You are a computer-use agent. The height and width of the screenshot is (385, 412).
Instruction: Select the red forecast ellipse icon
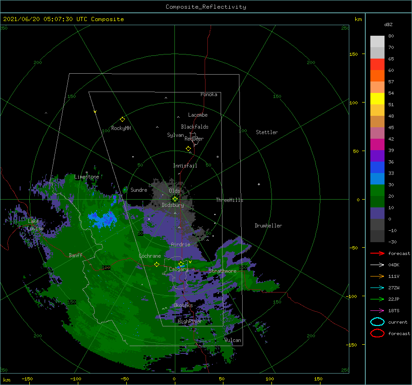tap(377, 333)
